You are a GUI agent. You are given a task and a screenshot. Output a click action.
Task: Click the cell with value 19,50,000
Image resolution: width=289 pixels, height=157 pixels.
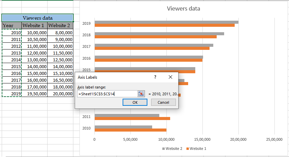pyautogui.click(x=34, y=94)
